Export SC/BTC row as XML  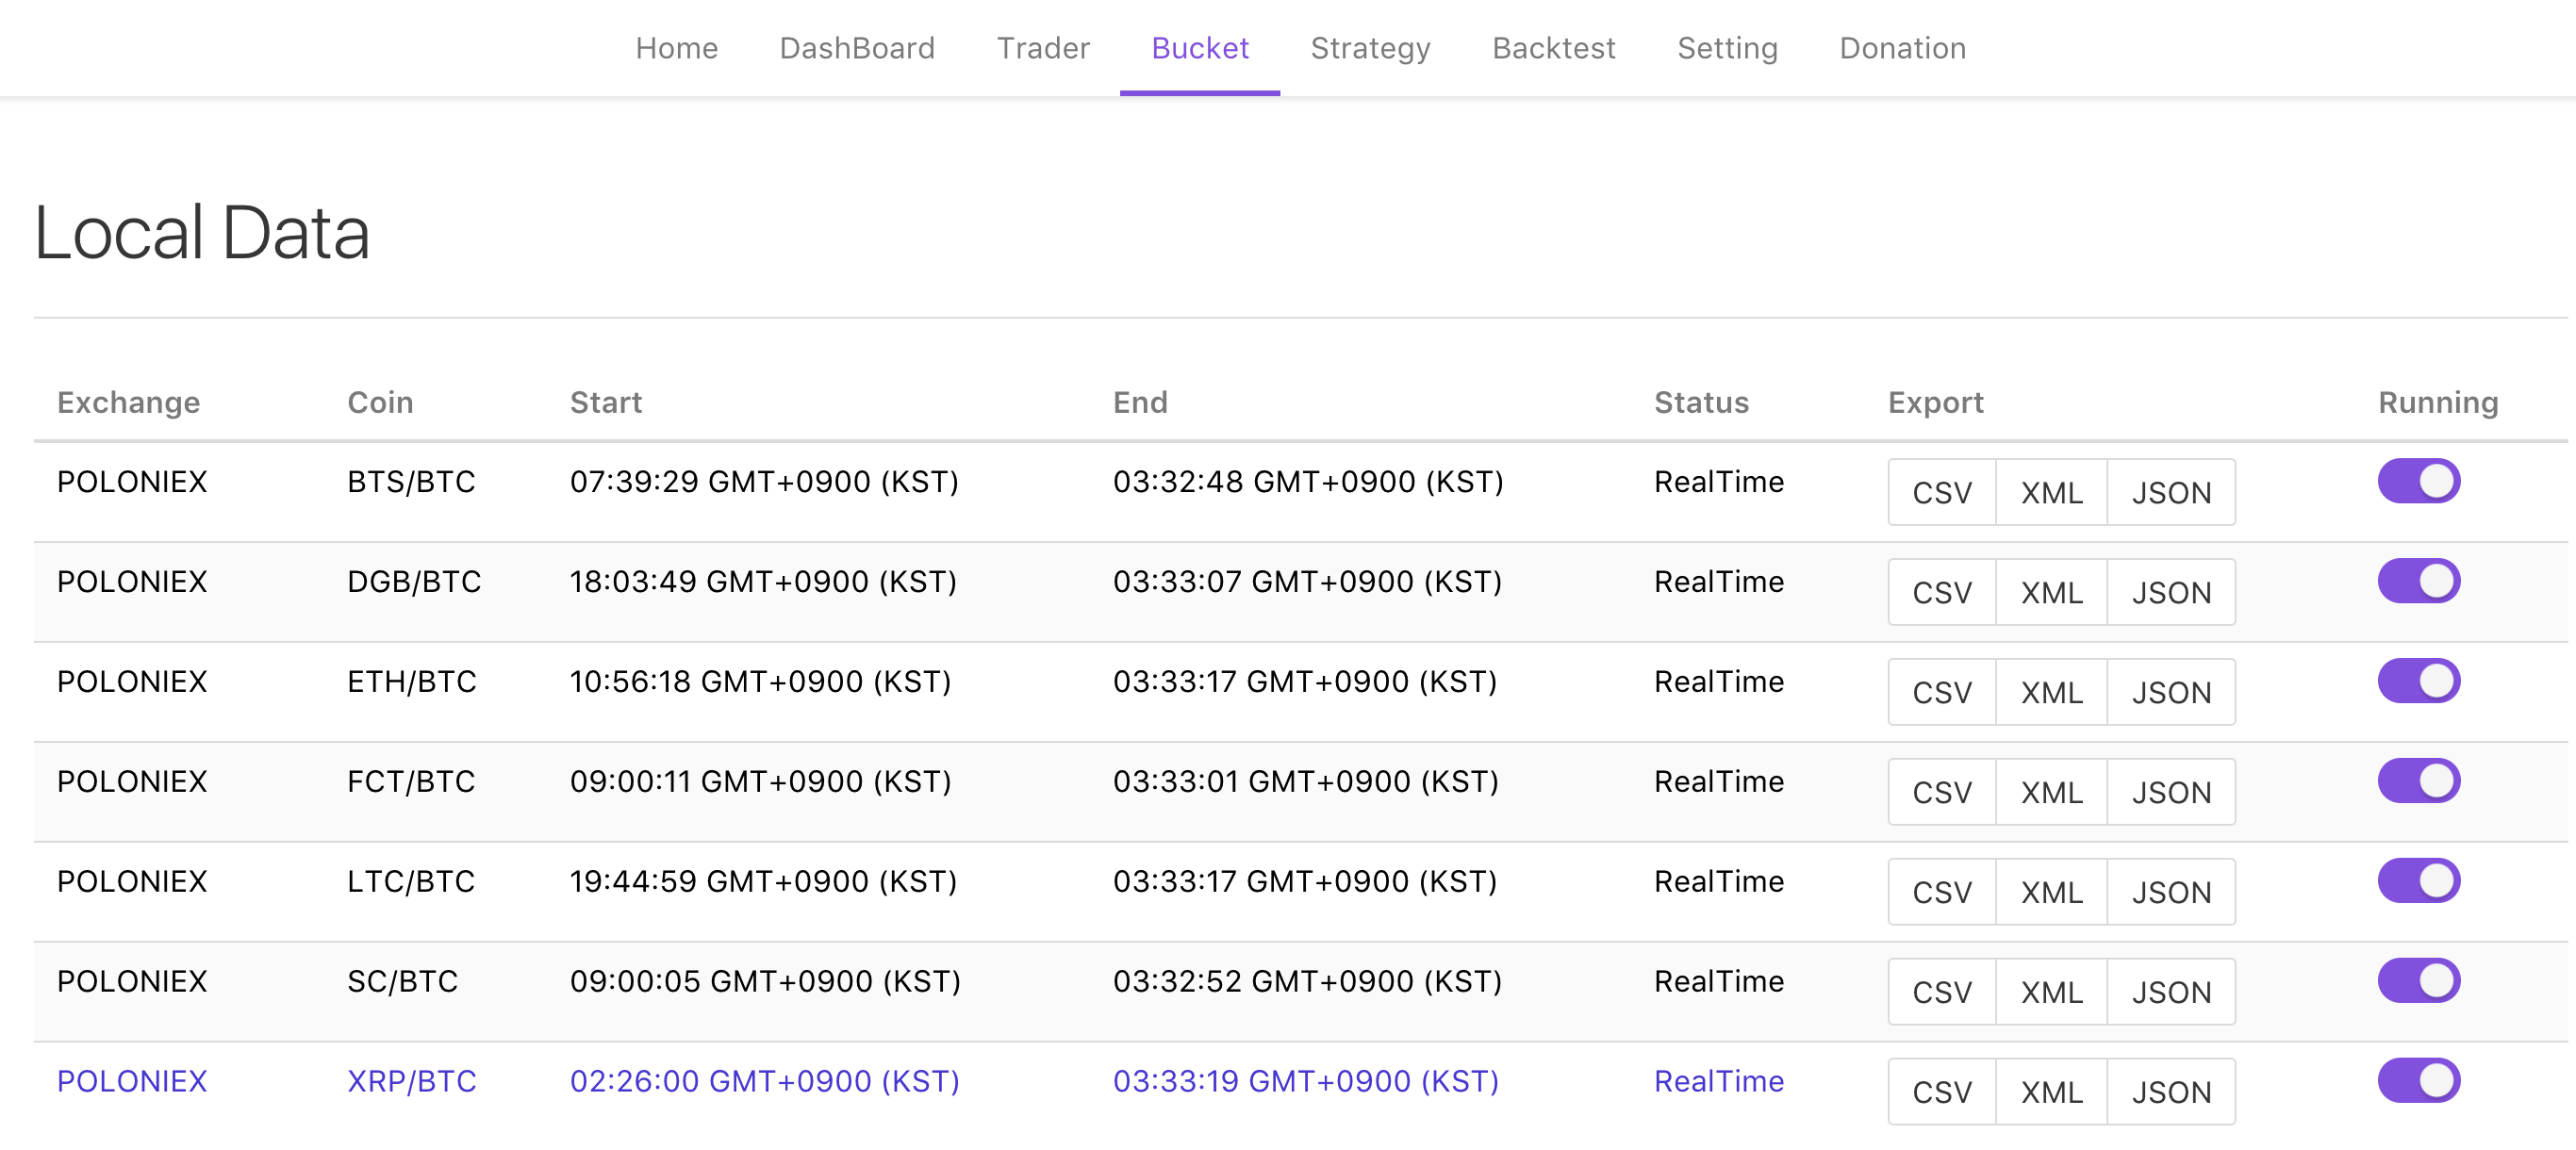2051,992
